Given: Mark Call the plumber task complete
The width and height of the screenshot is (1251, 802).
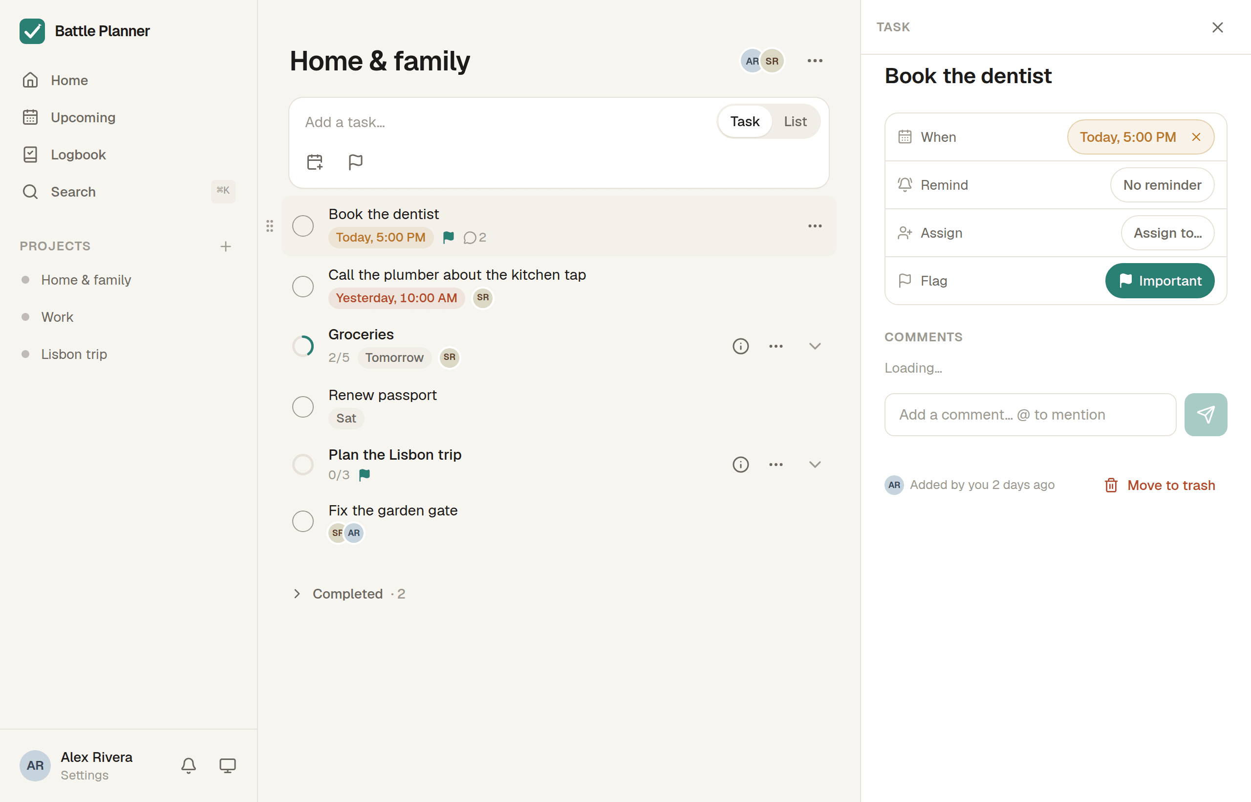Looking at the screenshot, I should coord(303,287).
